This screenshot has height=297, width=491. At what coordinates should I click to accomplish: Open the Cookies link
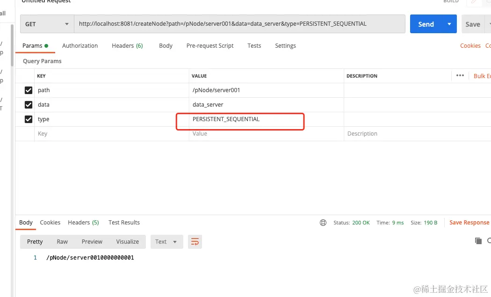[470, 46]
